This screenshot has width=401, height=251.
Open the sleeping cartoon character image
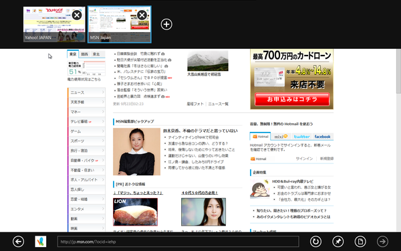point(259,189)
